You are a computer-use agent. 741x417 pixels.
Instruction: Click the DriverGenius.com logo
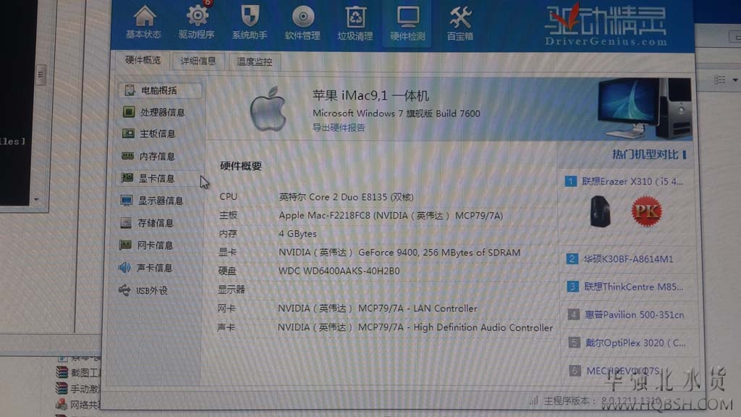point(606,25)
